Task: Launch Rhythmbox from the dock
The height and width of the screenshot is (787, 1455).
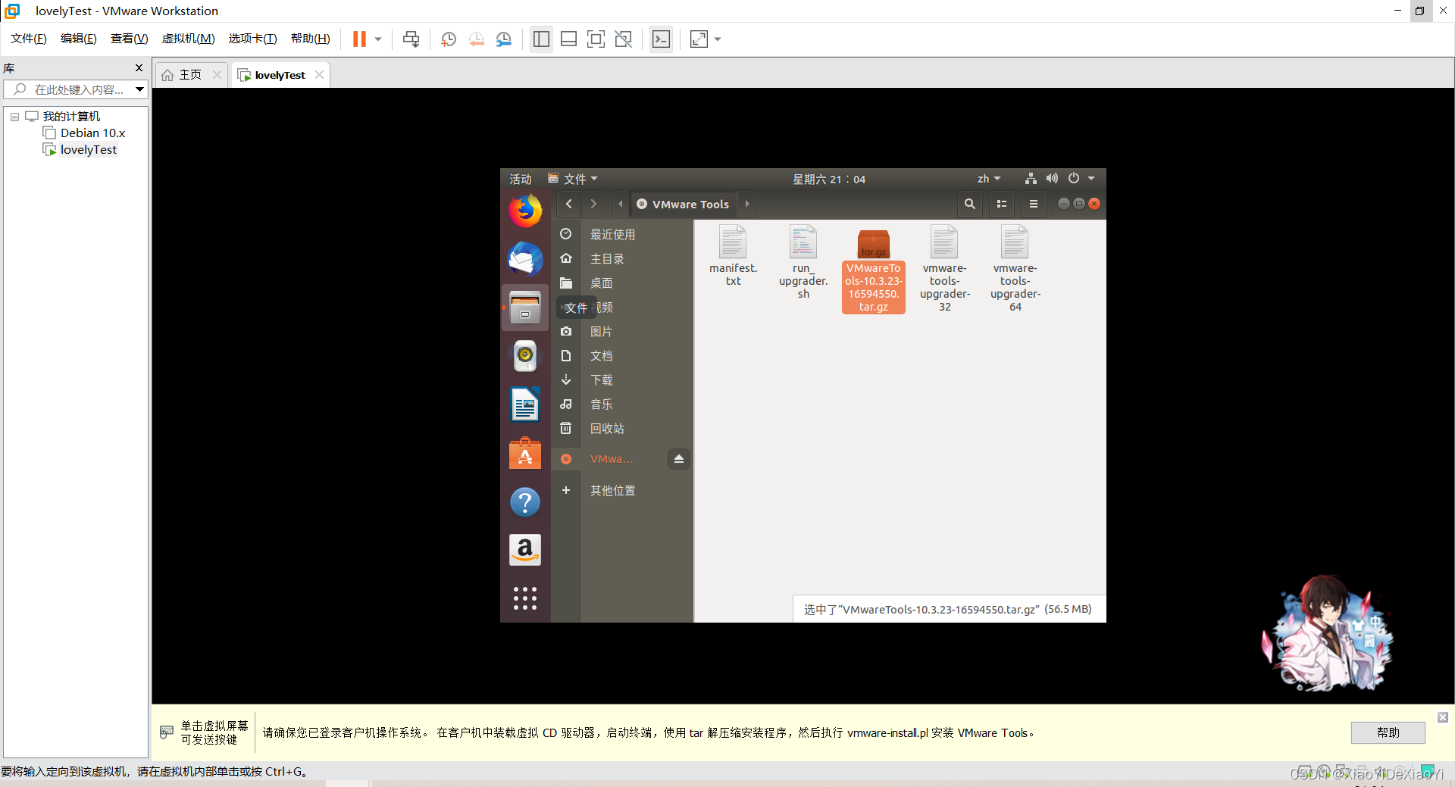Action: (525, 356)
